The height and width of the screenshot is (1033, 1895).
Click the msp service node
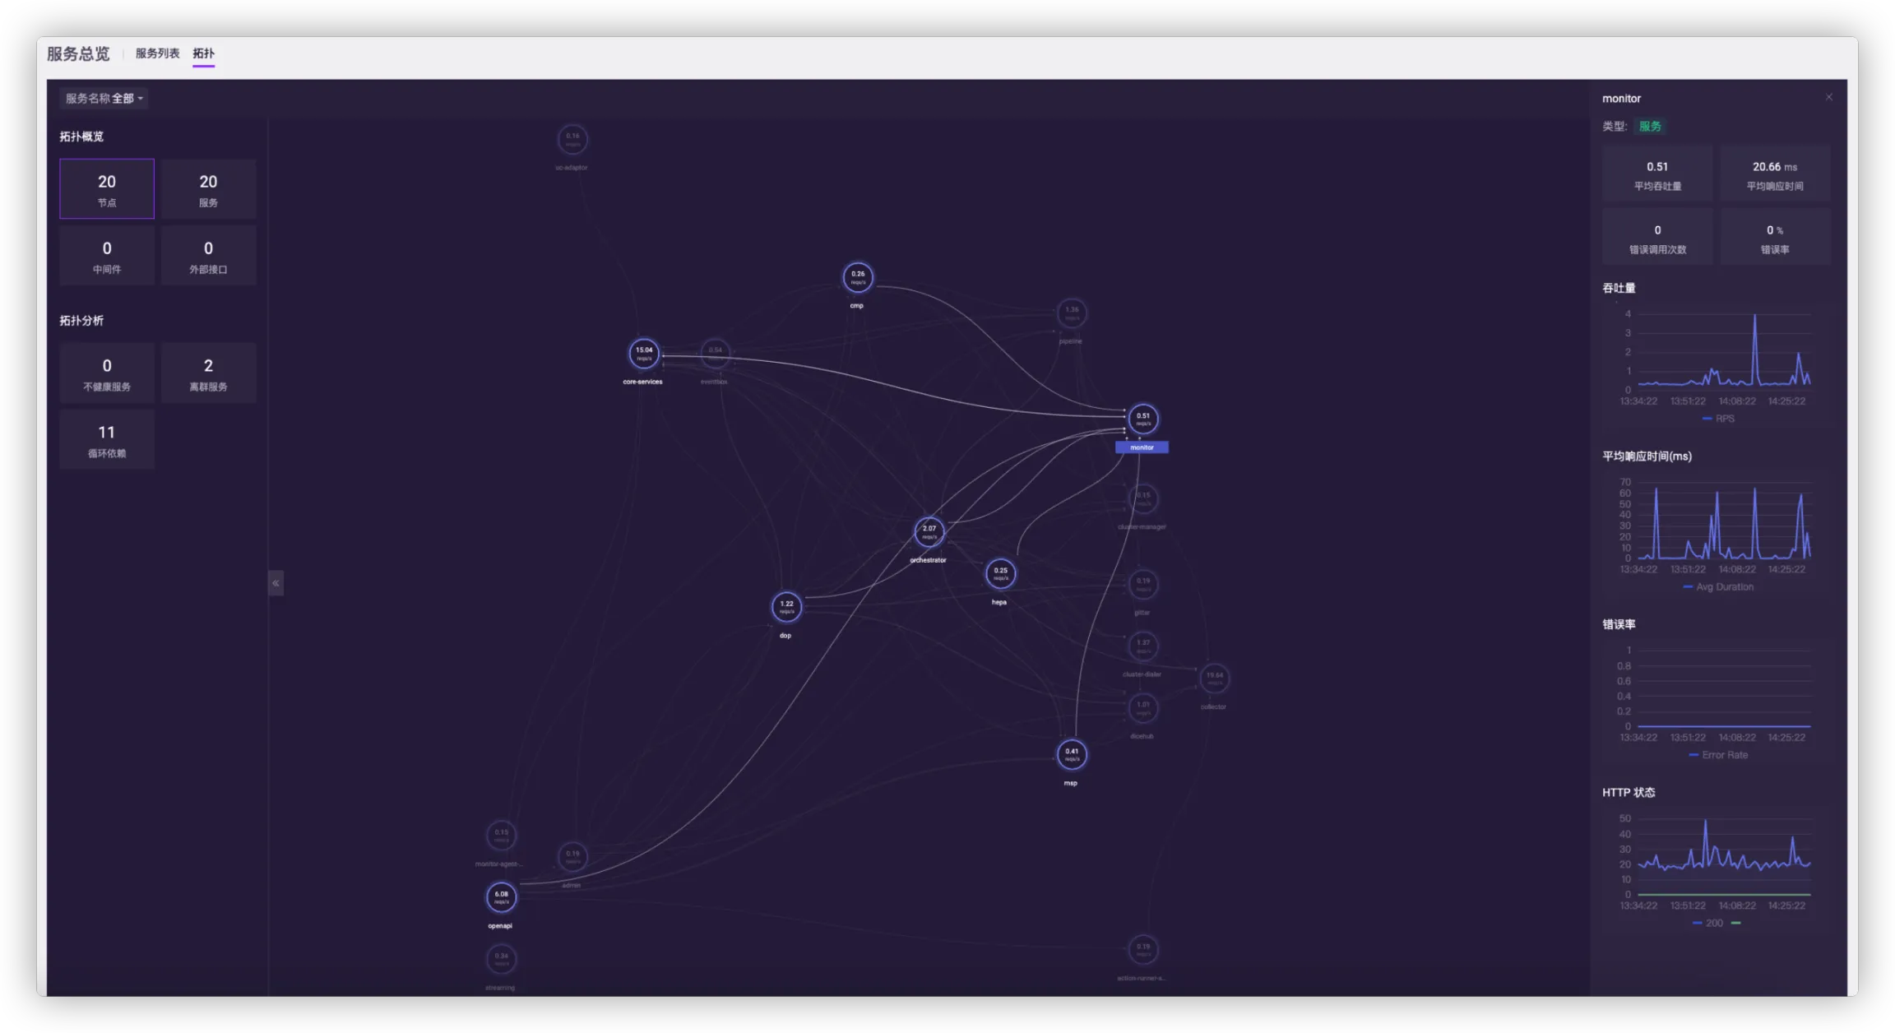[1072, 754]
